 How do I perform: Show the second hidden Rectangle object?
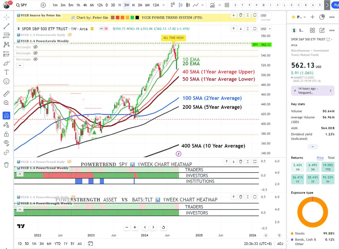pyautogui.click(x=35, y=53)
